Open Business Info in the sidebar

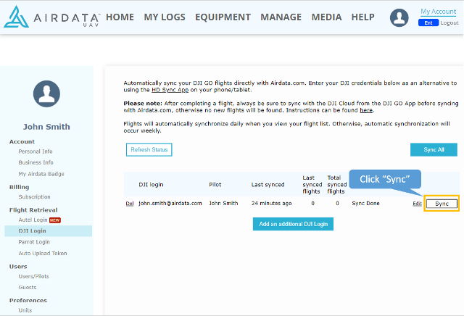point(36,162)
